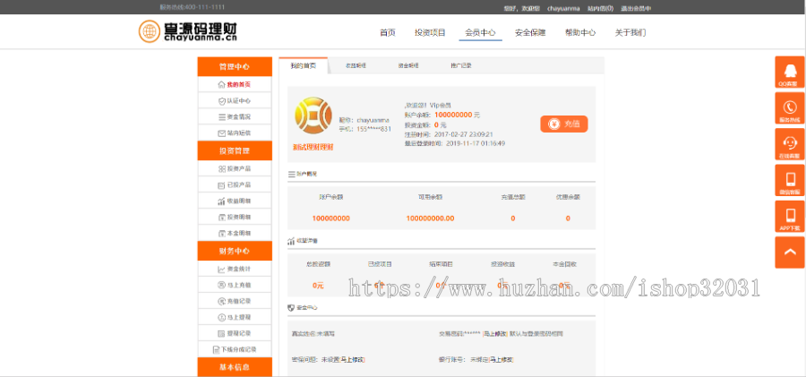Click the registration time 2017-02-27 23:09:21
This screenshot has height=377, width=806.
tap(464, 134)
